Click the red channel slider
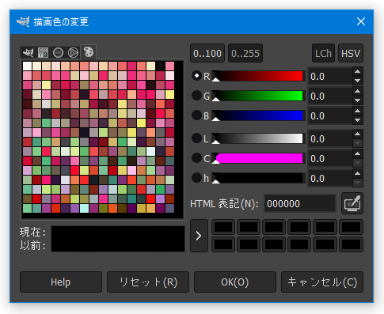 click(259, 76)
